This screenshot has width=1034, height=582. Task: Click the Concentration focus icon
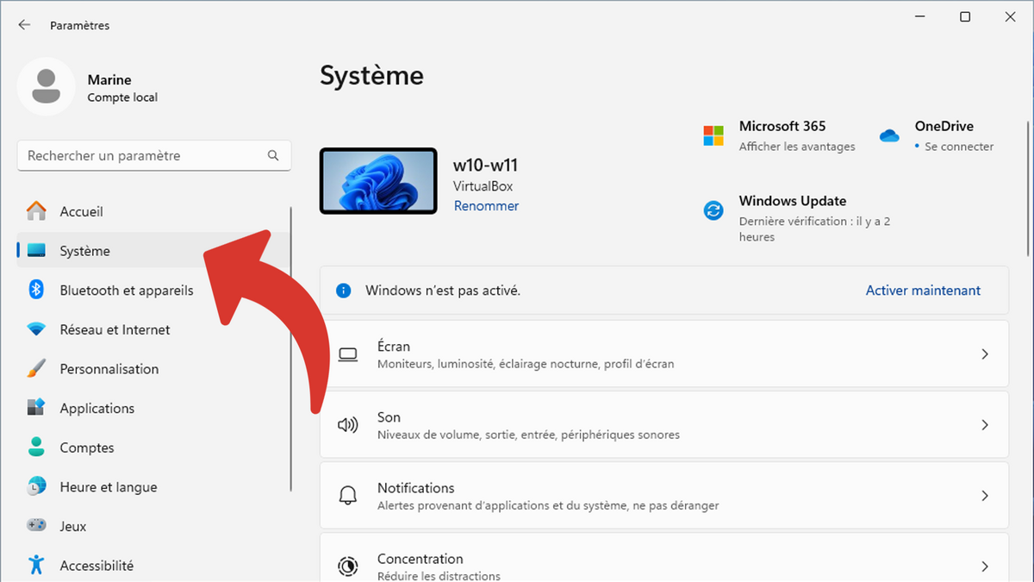pyautogui.click(x=348, y=566)
